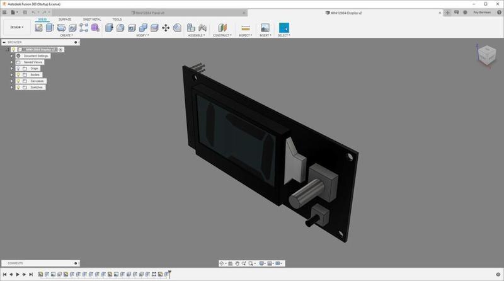
Task: Open the Appearance tool in Modify group
Action: [177, 28]
